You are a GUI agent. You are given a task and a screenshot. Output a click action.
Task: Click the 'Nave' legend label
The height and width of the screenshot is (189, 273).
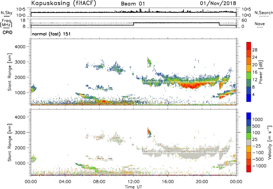coord(260,24)
